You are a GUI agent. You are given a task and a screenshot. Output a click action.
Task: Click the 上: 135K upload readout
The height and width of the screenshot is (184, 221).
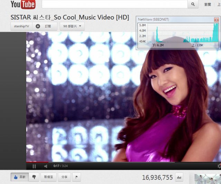[197, 45]
